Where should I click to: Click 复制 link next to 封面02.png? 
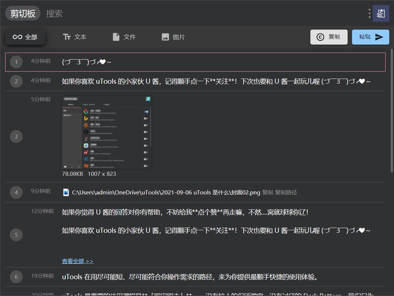click(267, 192)
